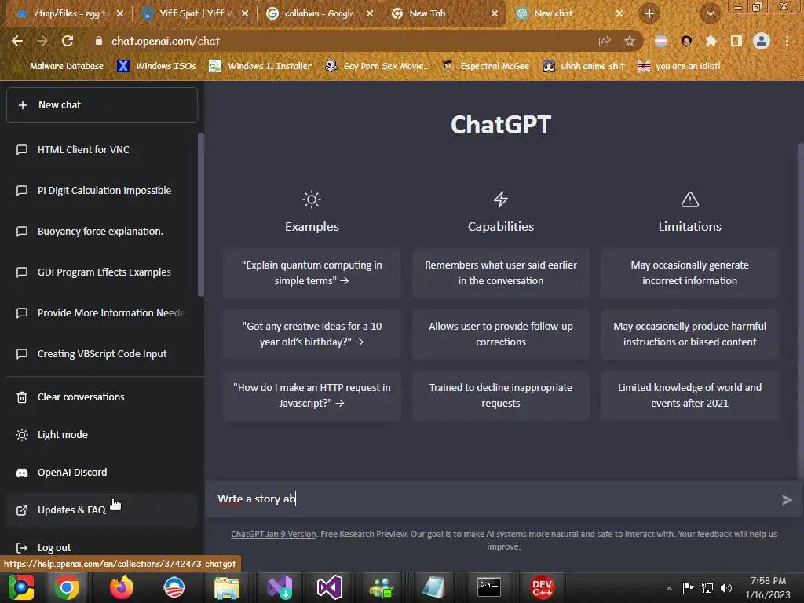This screenshot has width=804, height=603.
Task: Open the "you are an idiot!" bookmark
Action: click(679, 66)
